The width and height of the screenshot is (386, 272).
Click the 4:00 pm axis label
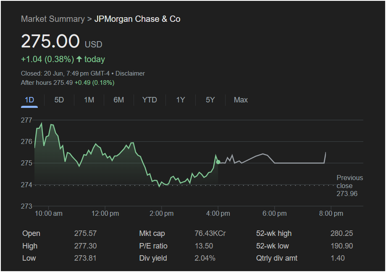tap(218, 214)
